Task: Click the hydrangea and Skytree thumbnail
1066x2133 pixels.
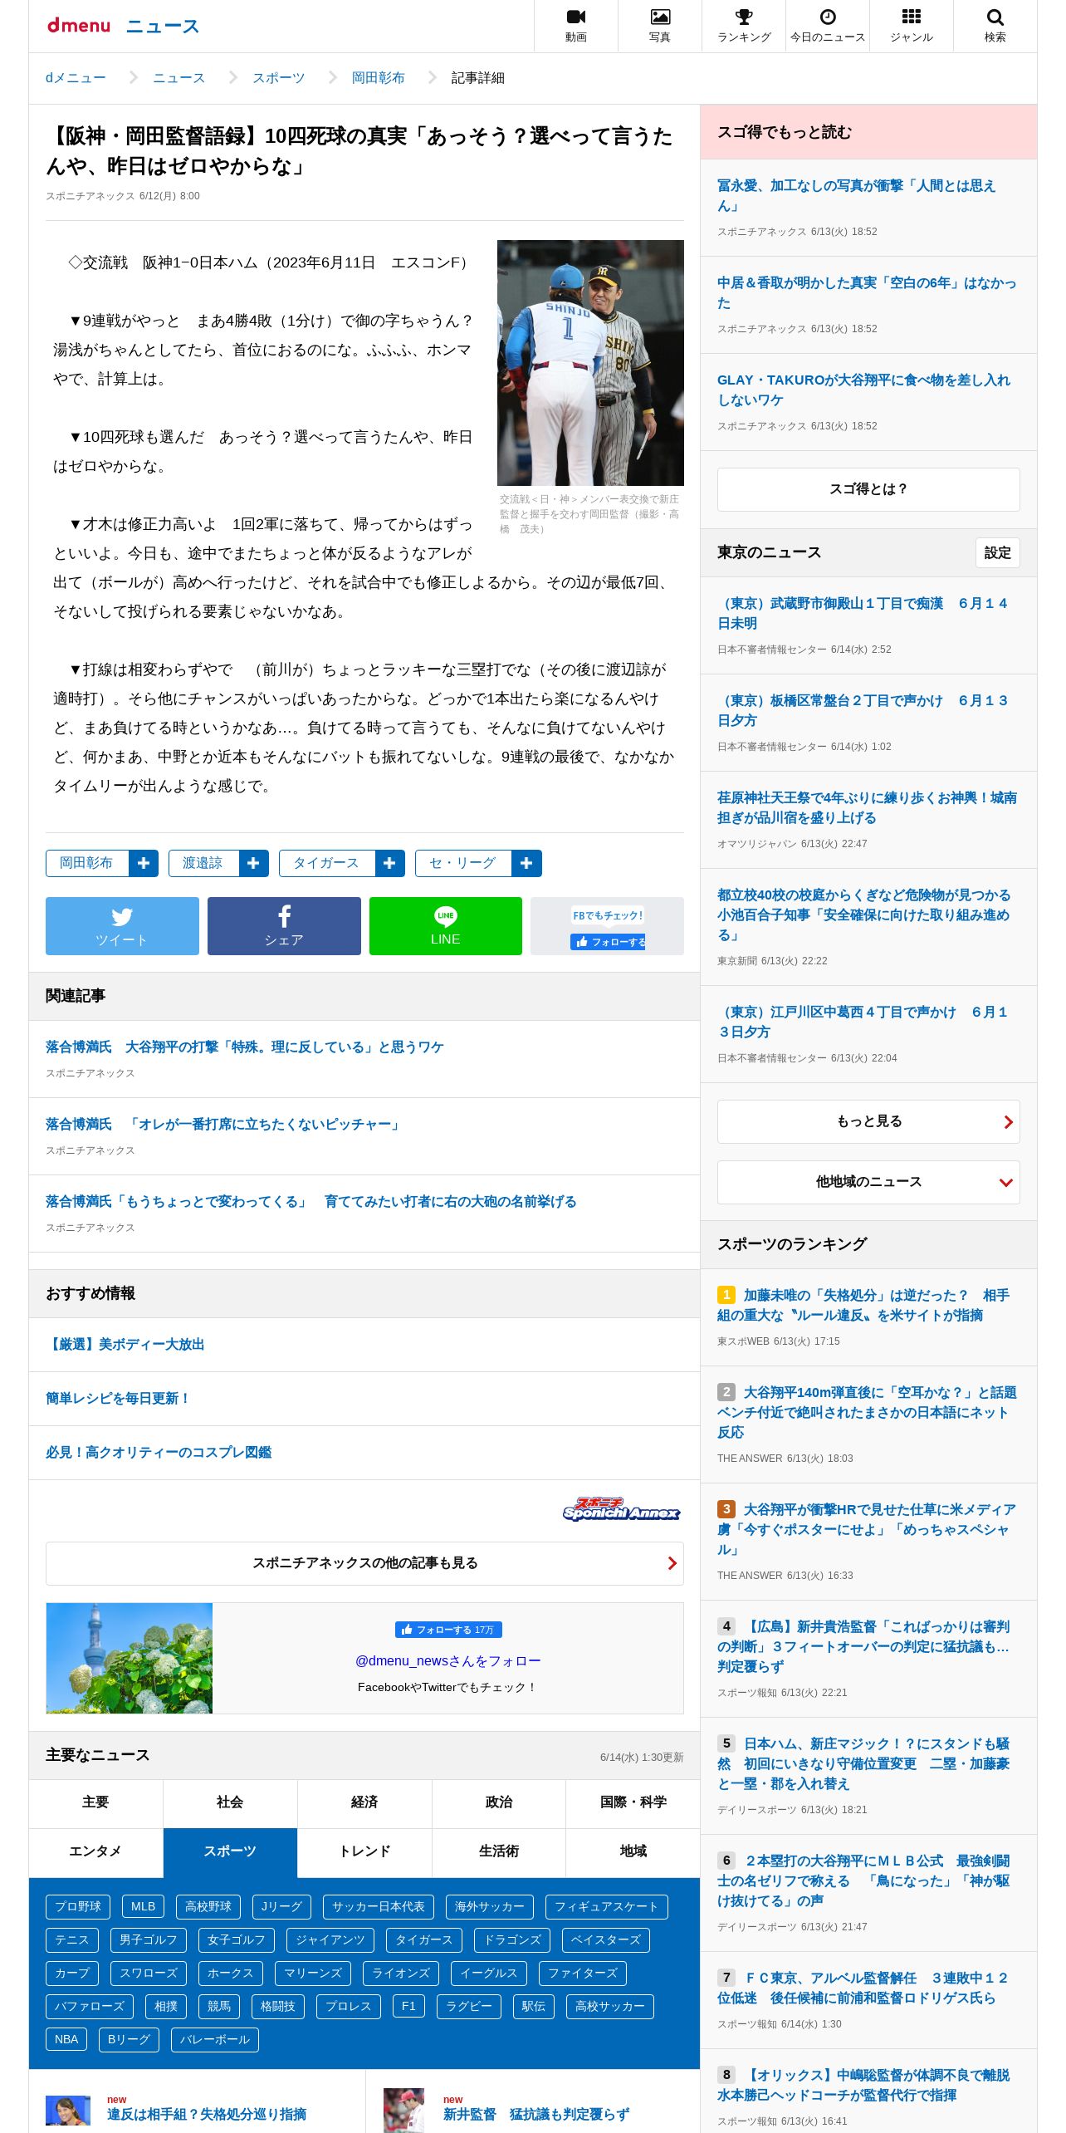Action: (x=130, y=1658)
